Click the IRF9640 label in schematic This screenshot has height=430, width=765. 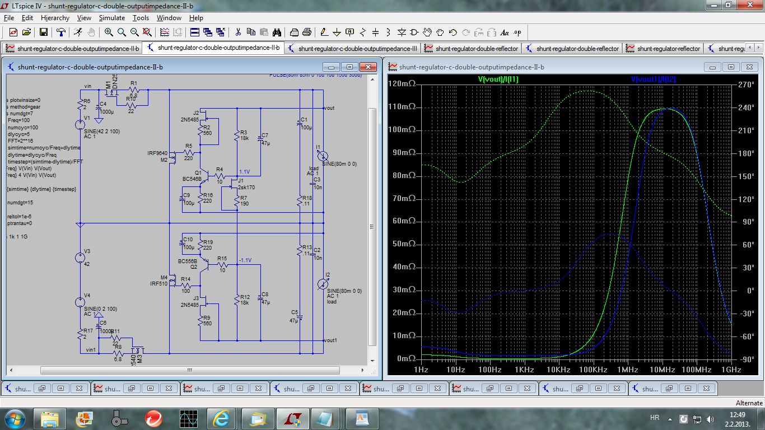(x=157, y=153)
